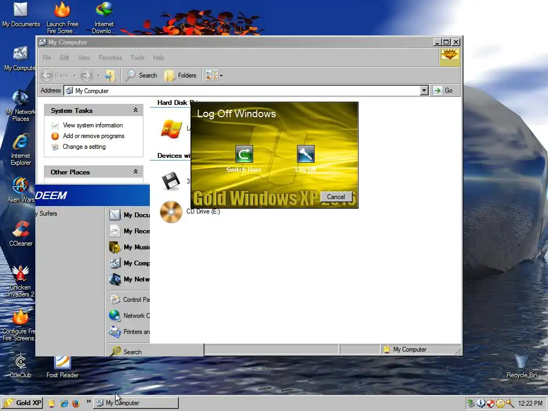
Task: Open the File menu in My Computer
Action: 47,58
